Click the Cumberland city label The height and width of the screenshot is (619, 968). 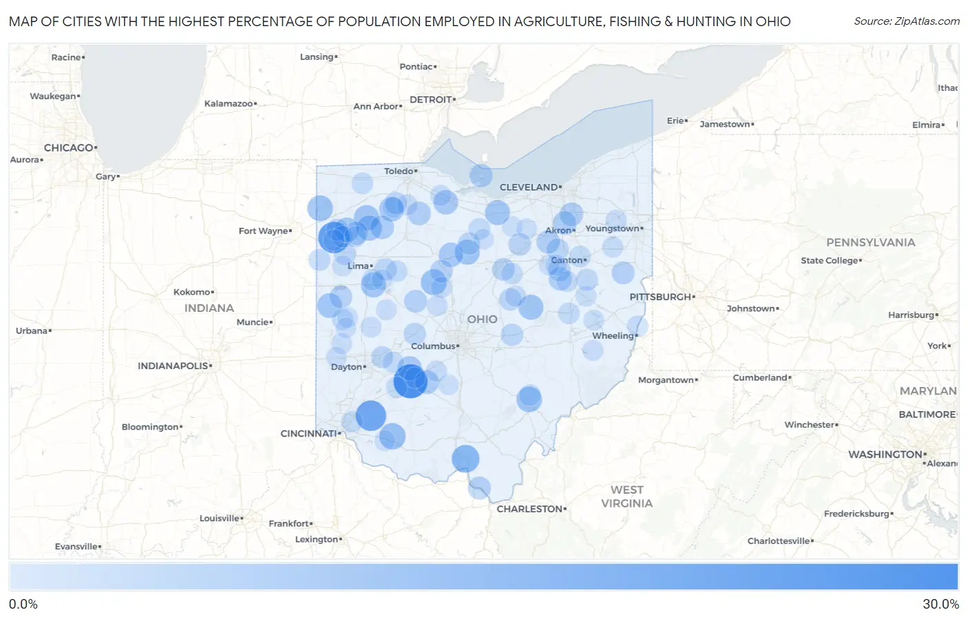pos(760,378)
